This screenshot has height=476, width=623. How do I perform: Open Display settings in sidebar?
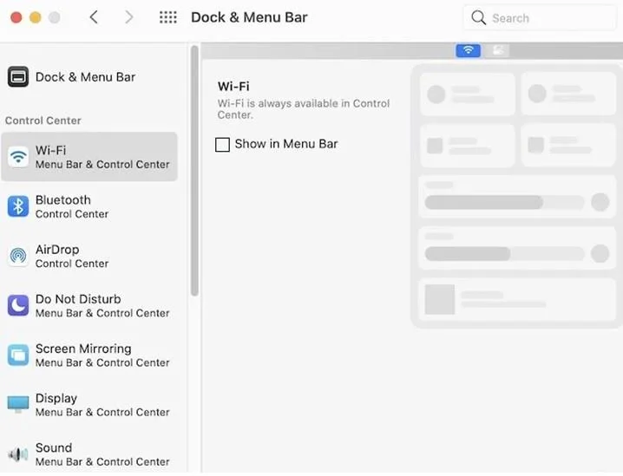click(89, 405)
